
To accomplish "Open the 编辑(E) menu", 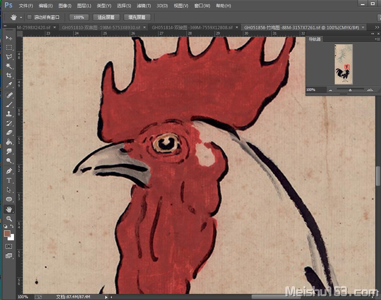I will click(45, 6).
